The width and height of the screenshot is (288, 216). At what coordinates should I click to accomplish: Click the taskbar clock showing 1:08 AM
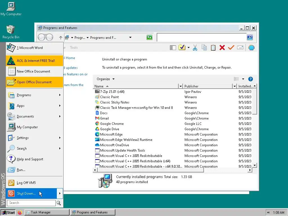pyautogui.click(x=278, y=213)
